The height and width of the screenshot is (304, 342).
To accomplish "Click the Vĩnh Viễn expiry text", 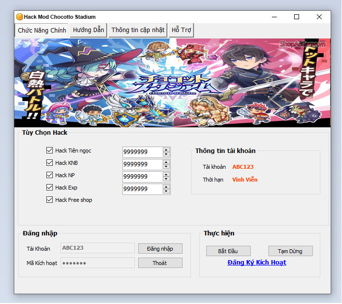I will coord(245,180).
